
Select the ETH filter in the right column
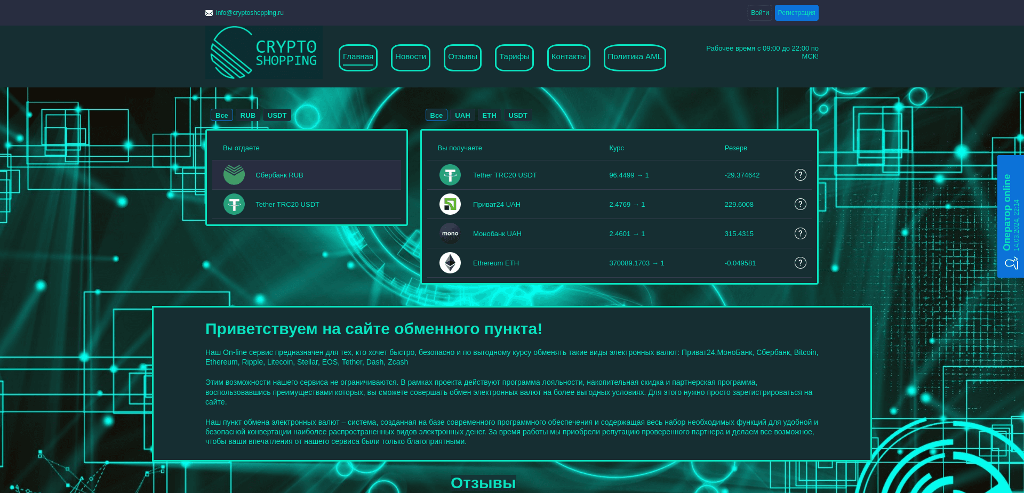[489, 115]
